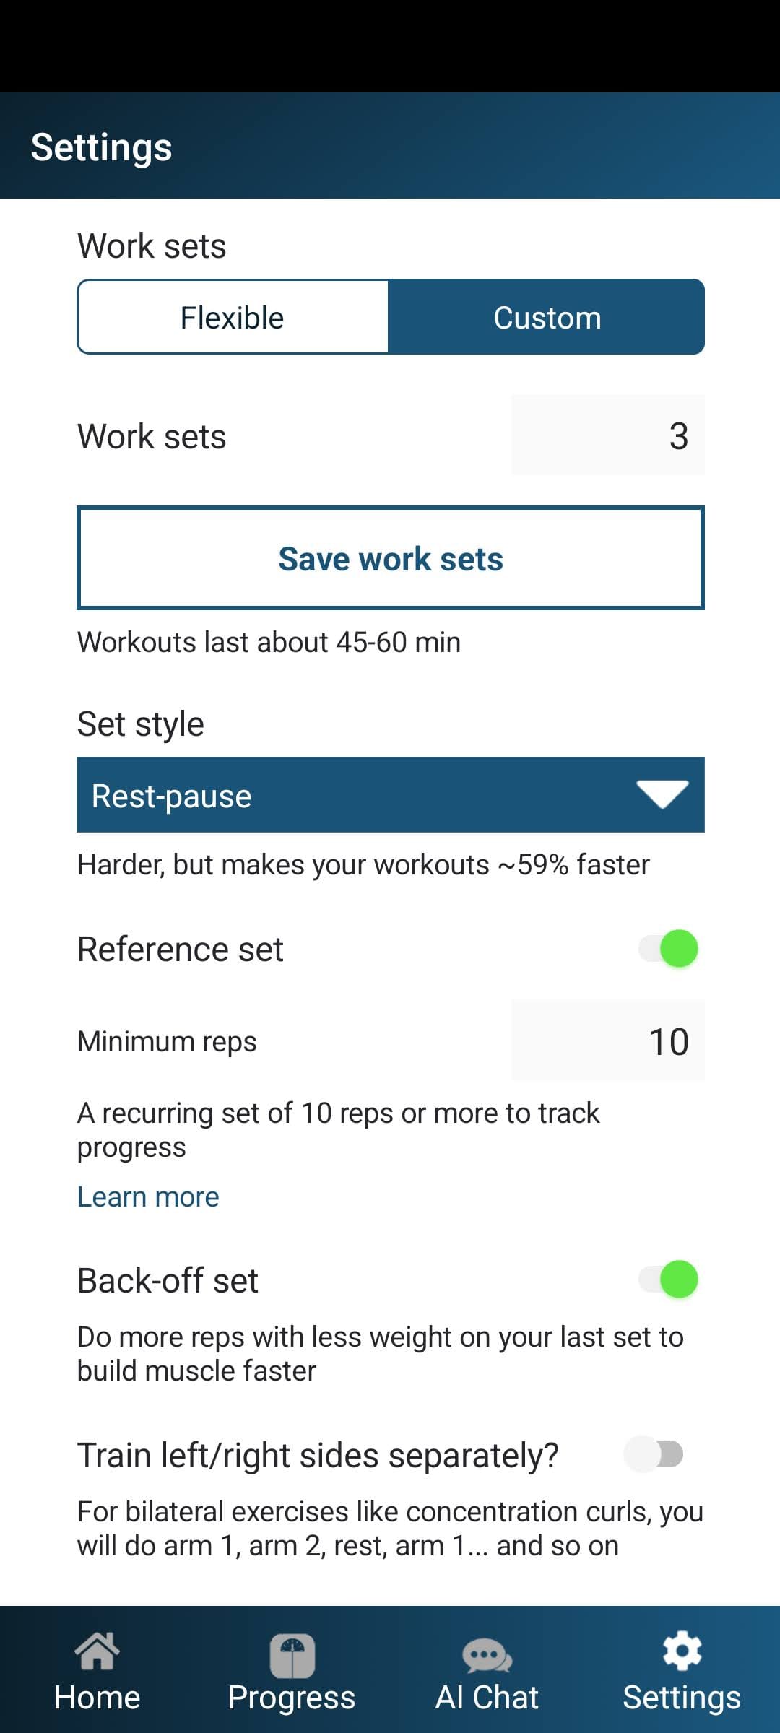Tap the Home label in bottom bar
780x1733 pixels.
pos(97,1697)
